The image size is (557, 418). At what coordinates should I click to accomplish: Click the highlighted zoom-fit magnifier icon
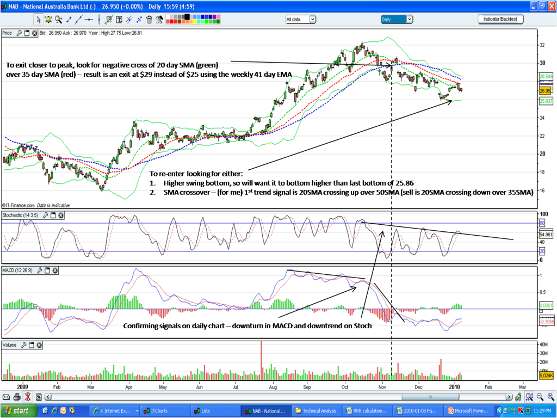pyautogui.click(x=529, y=397)
